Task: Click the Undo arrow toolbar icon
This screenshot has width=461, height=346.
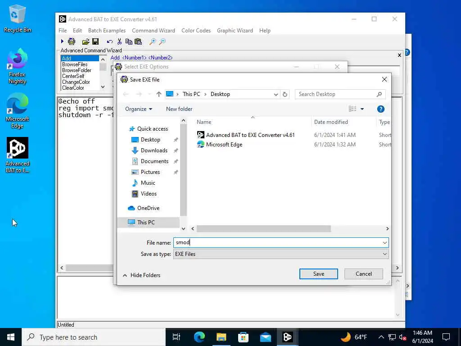Action: coord(110,42)
